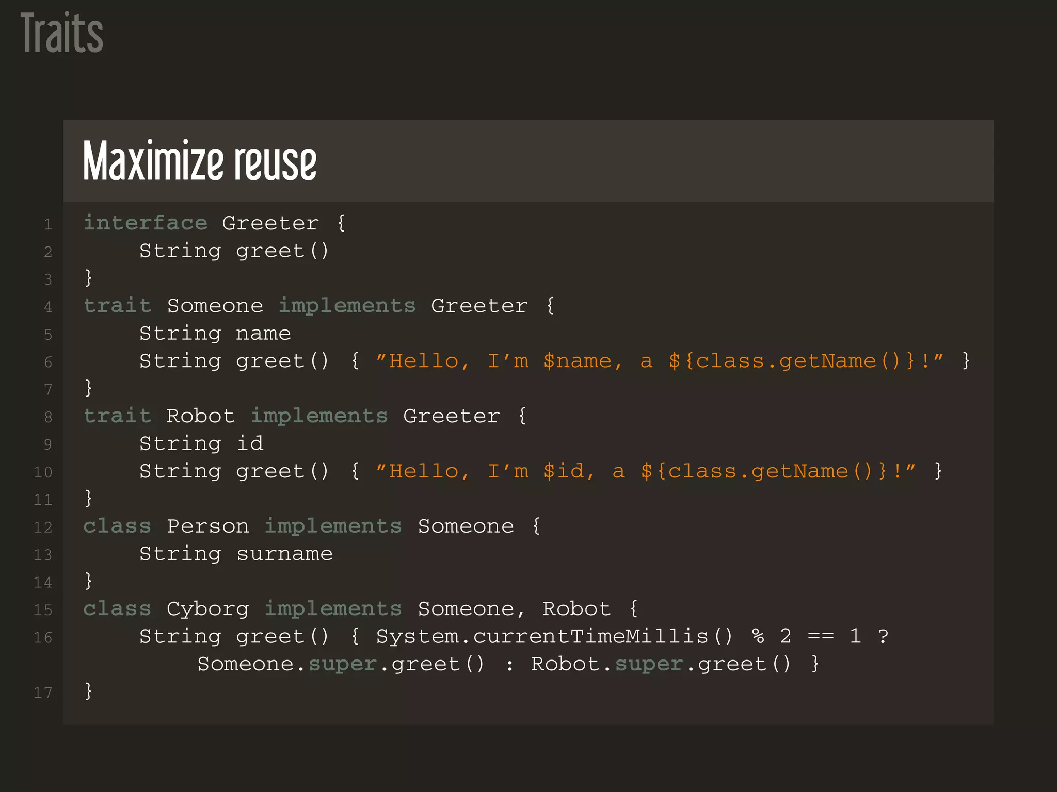
Task: Click 'String greet()' on line 2
Action: tap(234, 251)
